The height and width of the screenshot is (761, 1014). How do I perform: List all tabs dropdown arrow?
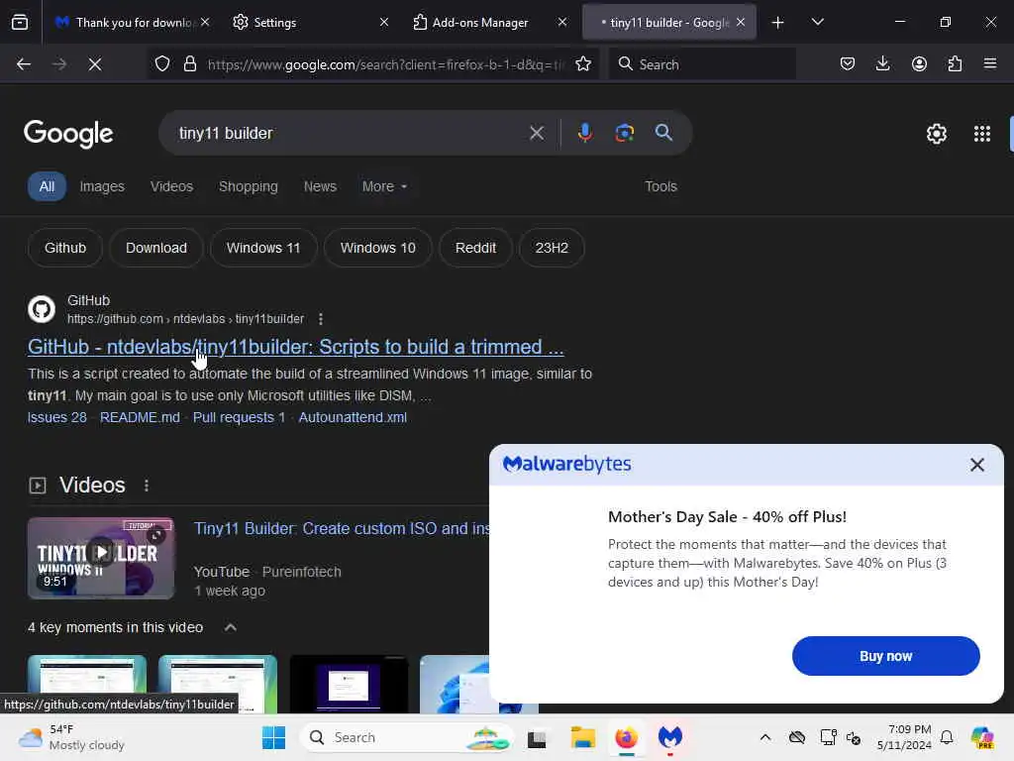tap(817, 22)
